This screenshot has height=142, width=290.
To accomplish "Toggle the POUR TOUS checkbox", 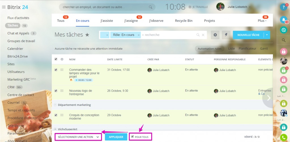I will point(132,136).
